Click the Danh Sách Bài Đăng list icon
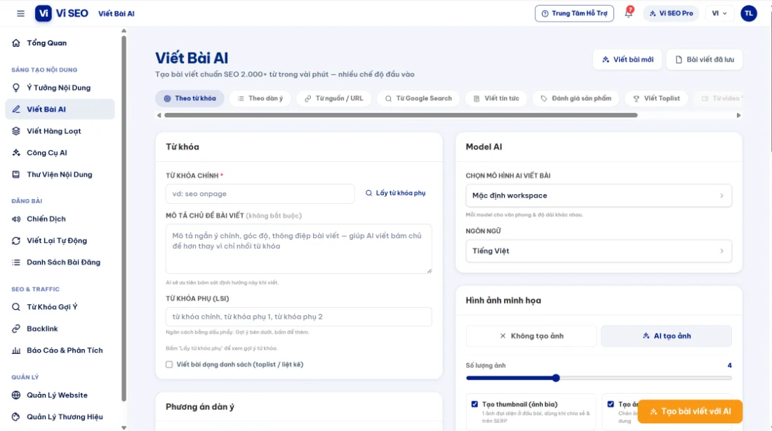 click(x=16, y=262)
